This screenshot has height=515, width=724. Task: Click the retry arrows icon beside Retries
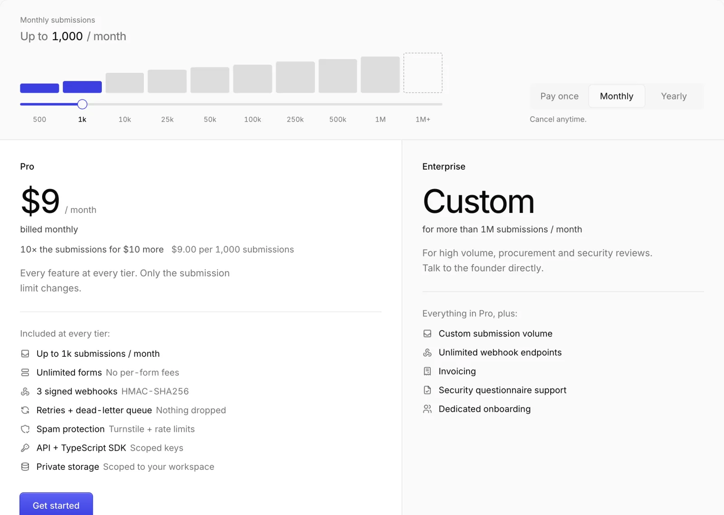point(25,410)
